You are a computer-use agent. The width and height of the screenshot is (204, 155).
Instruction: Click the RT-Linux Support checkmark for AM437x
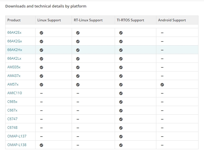click(78, 76)
